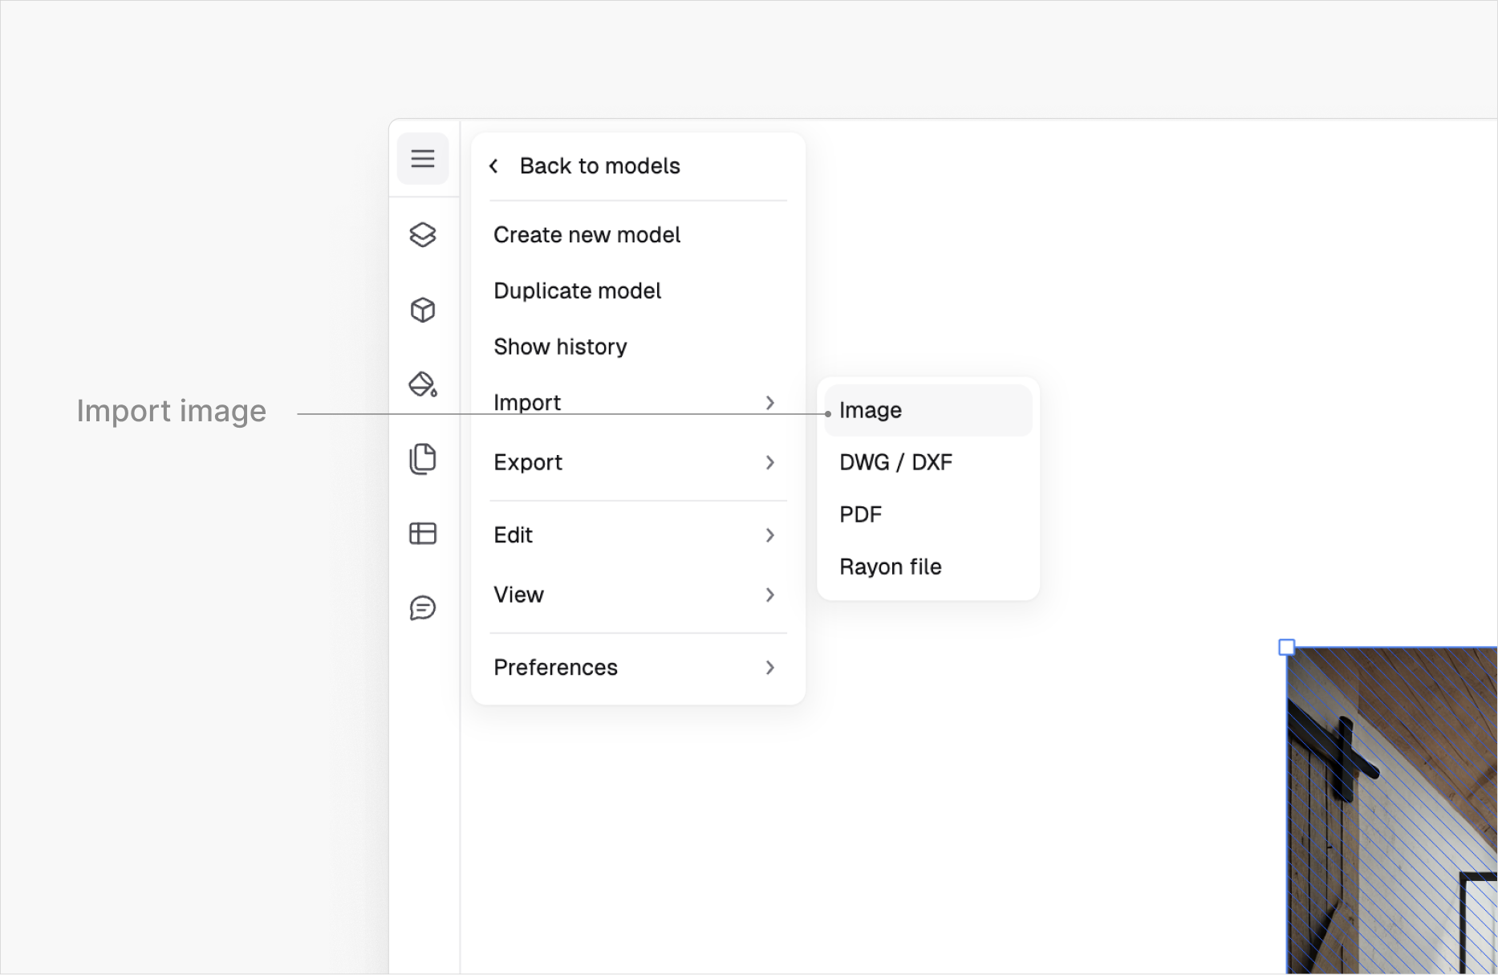Open the pages icon in sidebar
The image size is (1498, 975).
pos(423,459)
